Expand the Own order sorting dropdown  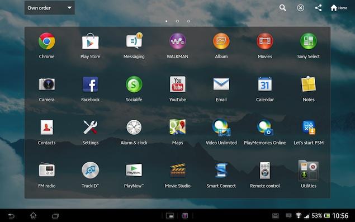point(50,8)
